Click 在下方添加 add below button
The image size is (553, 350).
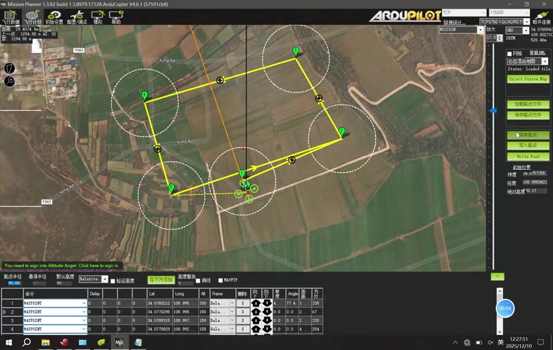click(x=161, y=280)
